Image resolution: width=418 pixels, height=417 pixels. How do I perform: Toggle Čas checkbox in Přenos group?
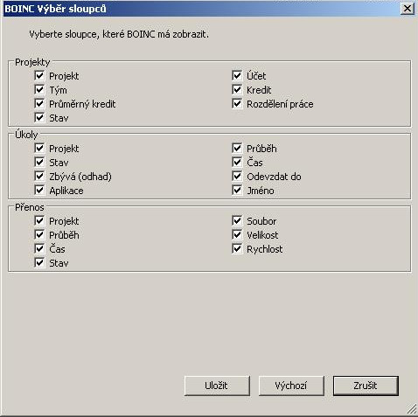pyautogui.click(x=39, y=248)
